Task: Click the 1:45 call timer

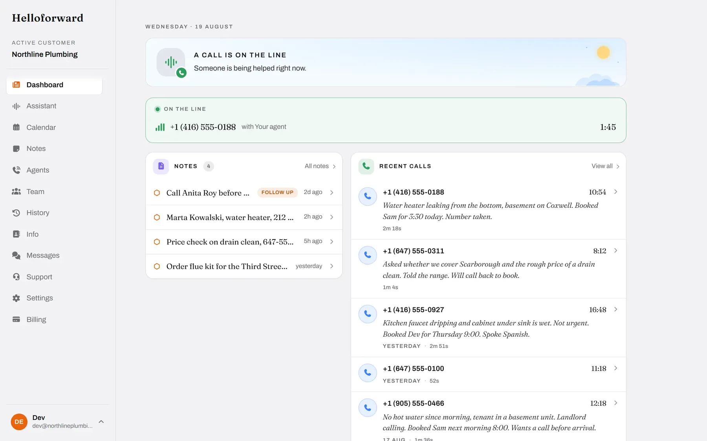Action: coord(608,127)
